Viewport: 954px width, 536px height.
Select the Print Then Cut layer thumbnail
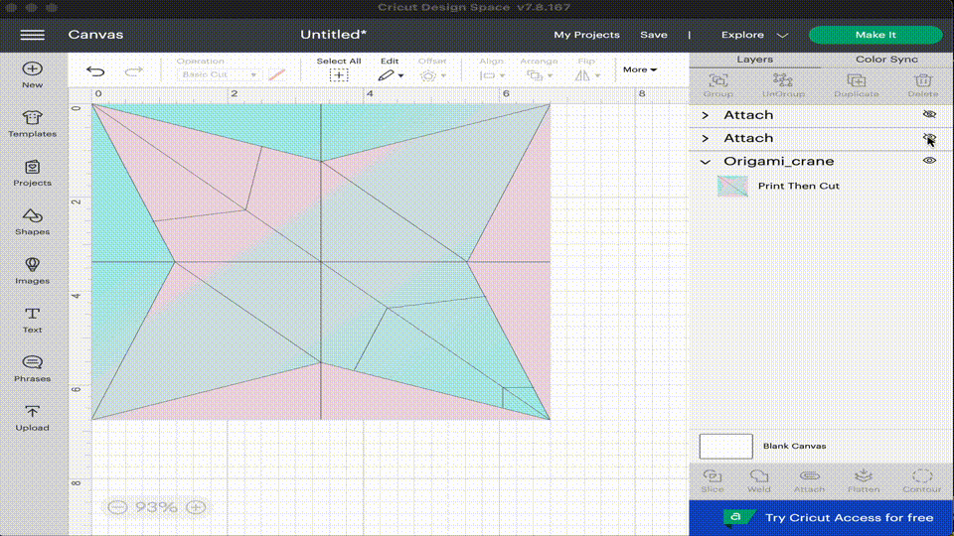[732, 186]
